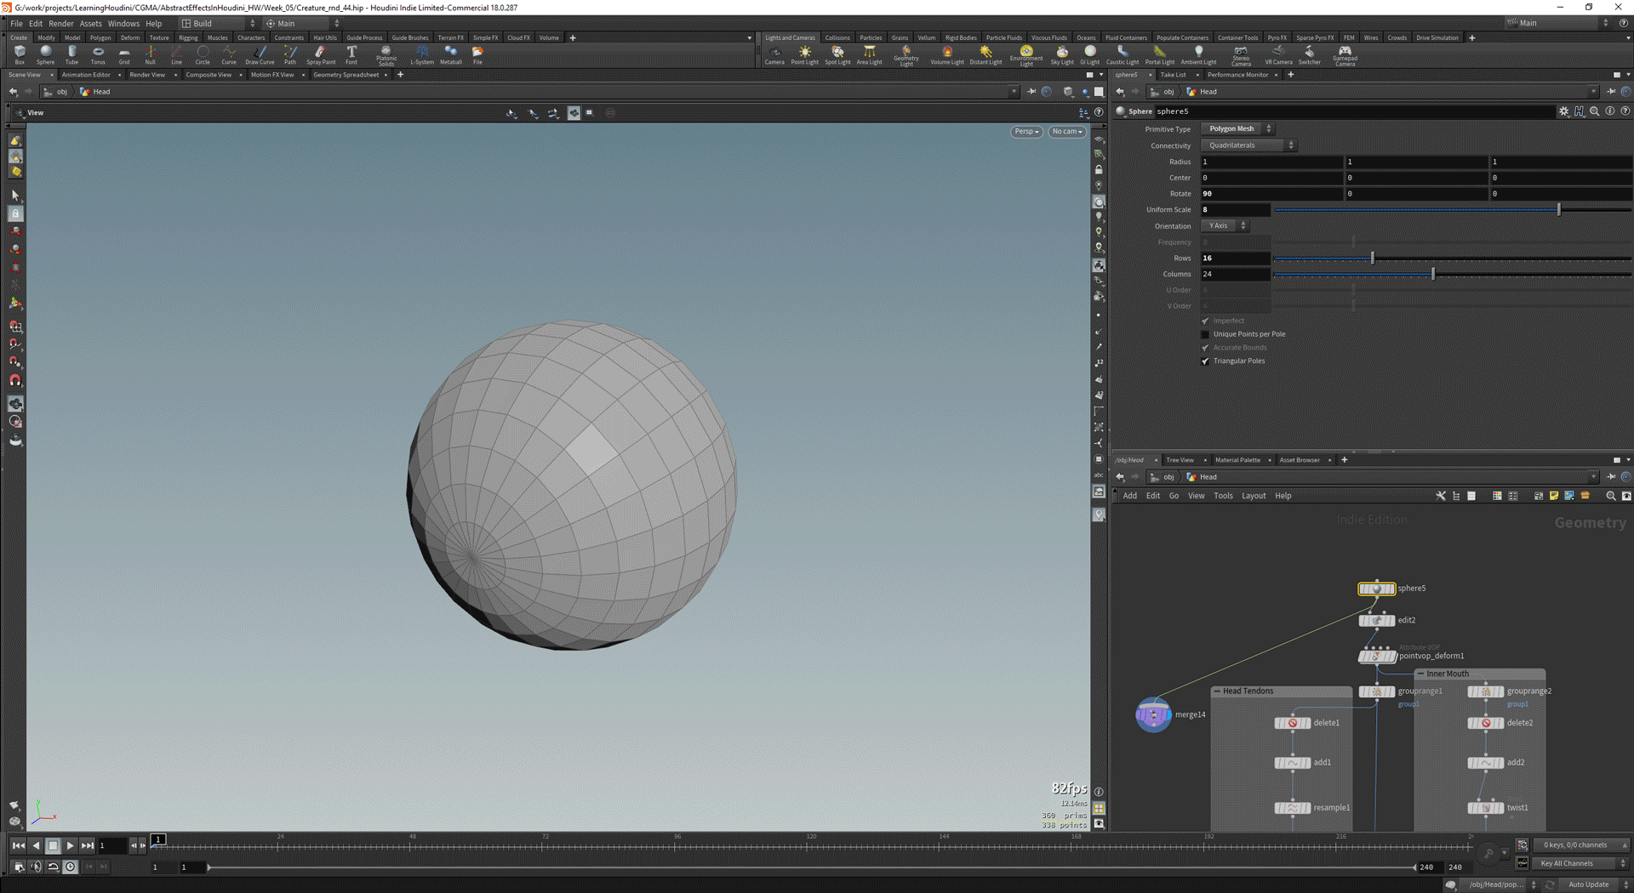Add a Portal Light
Image resolution: width=1634 pixels, height=893 pixels.
1159,55
